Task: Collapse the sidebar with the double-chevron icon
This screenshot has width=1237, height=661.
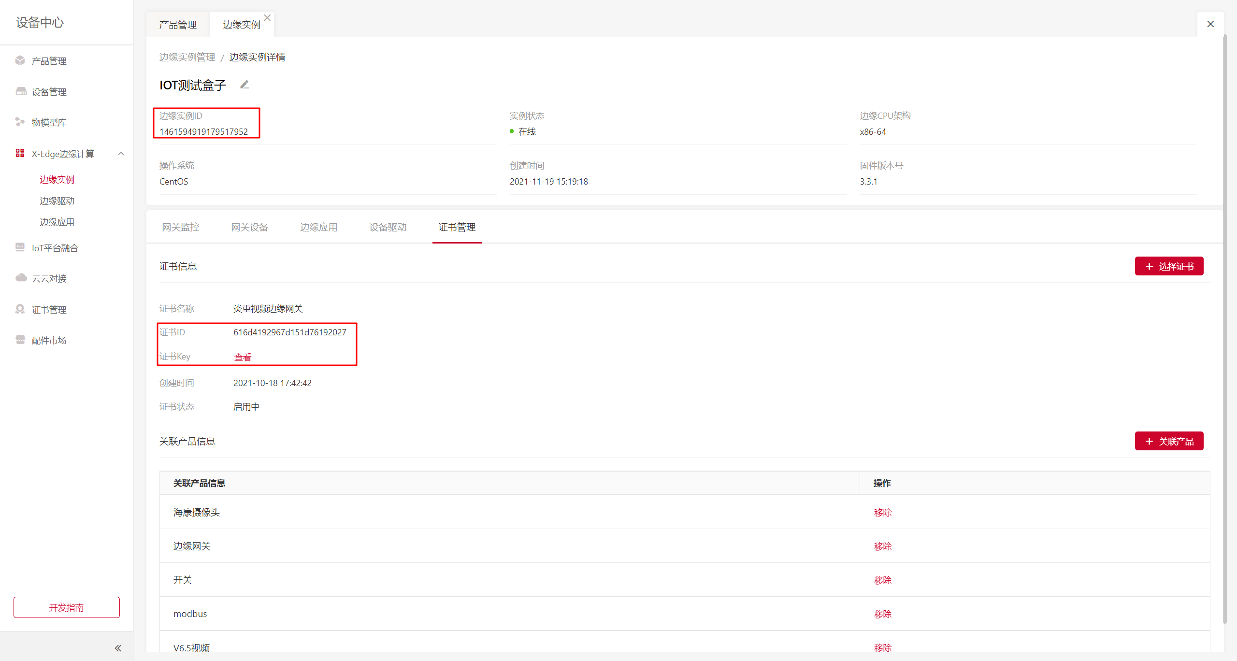Action: click(x=118, y=648)
